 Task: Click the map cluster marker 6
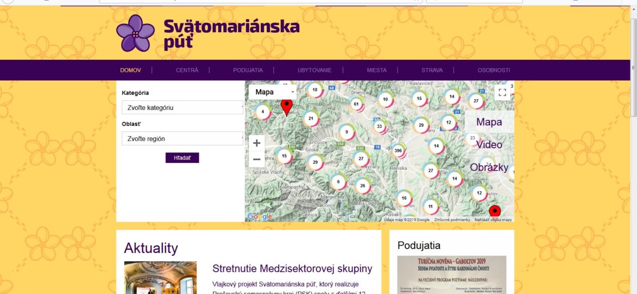(338, 182)
